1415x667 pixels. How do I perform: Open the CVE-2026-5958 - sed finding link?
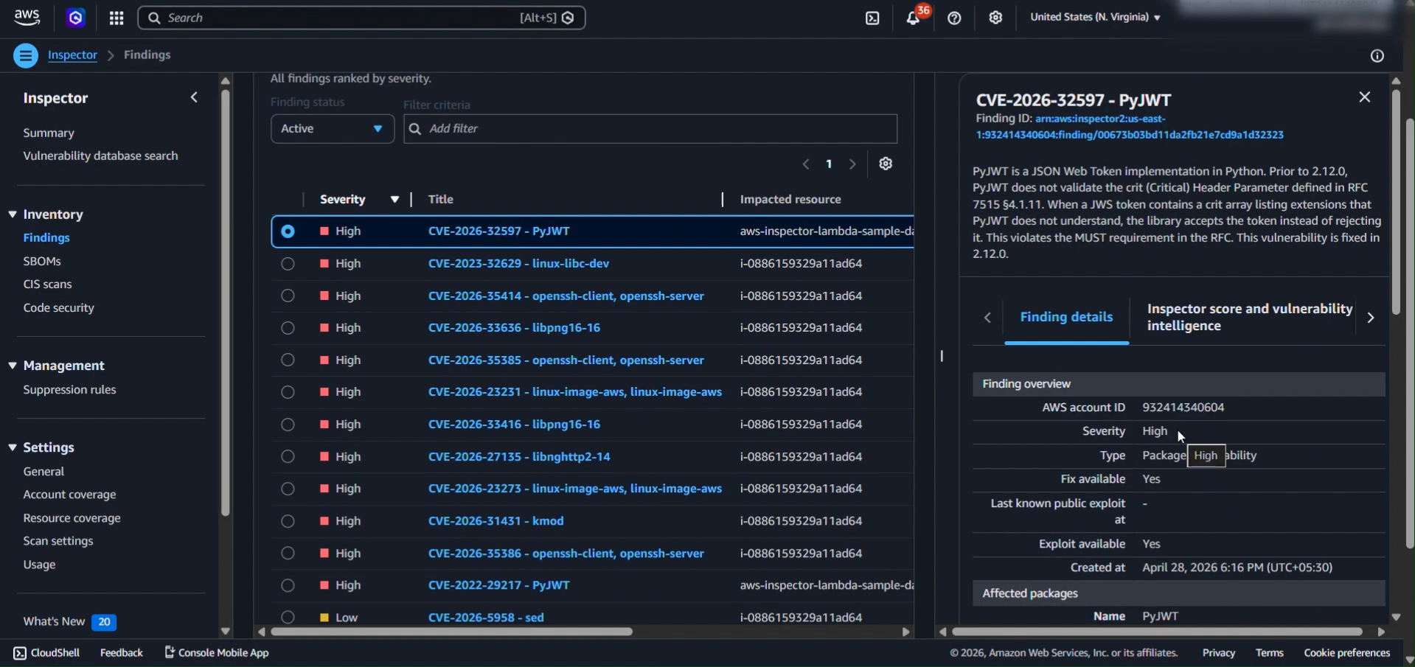(486, 618)
